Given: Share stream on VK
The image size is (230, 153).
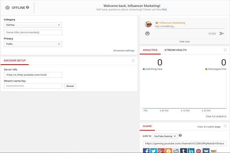Looking at the screenshot, I should 206,150.
